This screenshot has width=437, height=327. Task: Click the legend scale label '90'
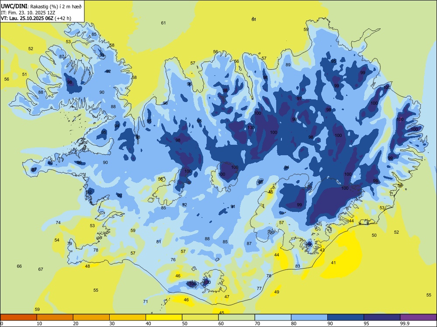[x=330, y=324]
